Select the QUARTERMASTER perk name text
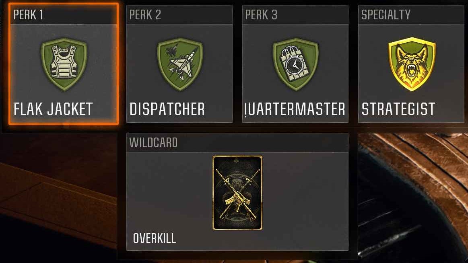 295,109
